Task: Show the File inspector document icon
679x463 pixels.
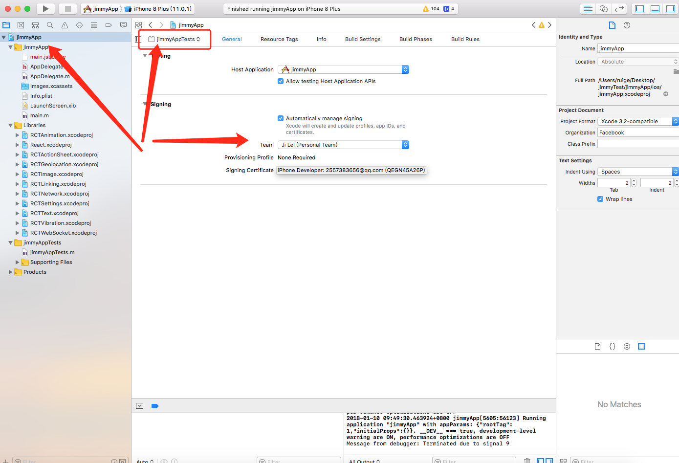Action: coord(612,25)
